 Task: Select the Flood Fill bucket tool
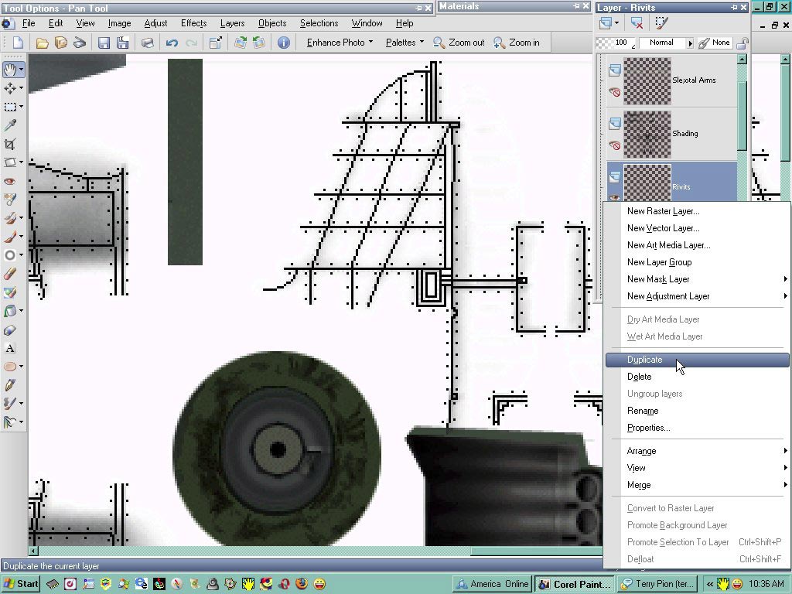[10, 311]
